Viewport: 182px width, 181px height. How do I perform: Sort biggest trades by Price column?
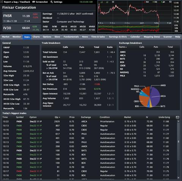coord(72,117)
